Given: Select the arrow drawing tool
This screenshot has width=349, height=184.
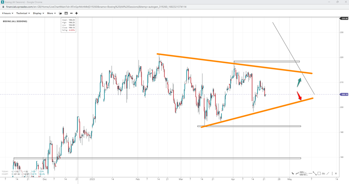Looking at the screenshot, I should (x=293, y=174).
